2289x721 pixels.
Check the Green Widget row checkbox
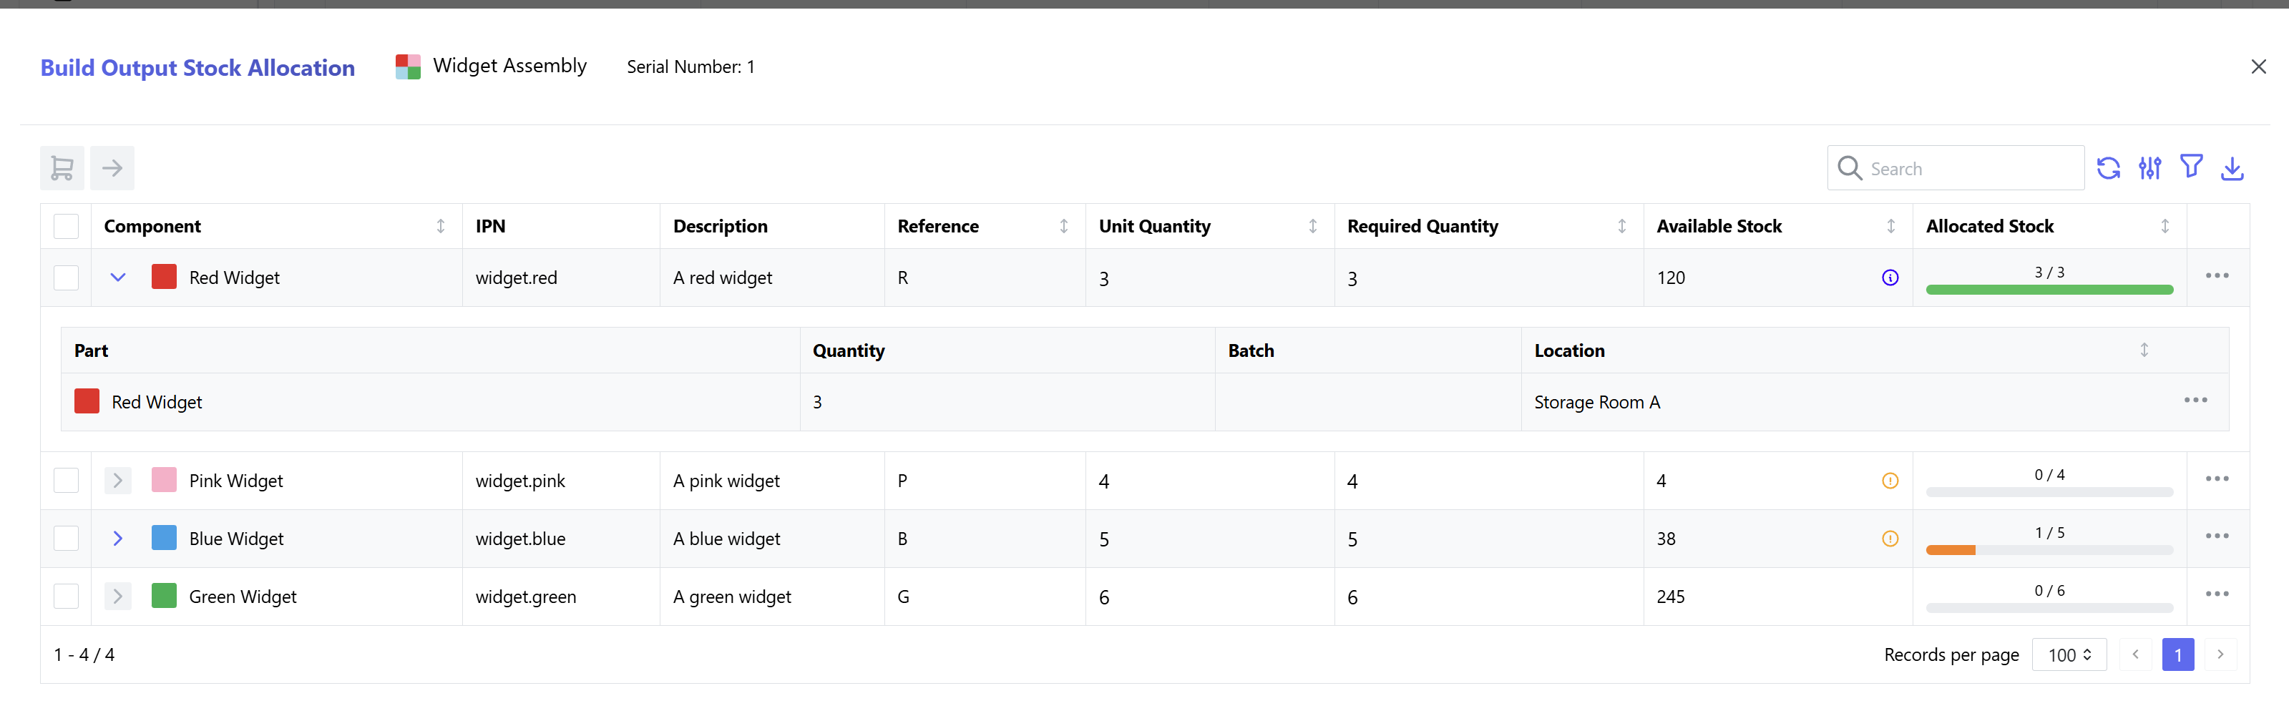click(x=66, y=596)
